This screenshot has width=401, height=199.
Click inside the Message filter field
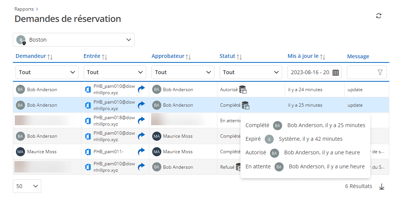[x=361, y=72]
